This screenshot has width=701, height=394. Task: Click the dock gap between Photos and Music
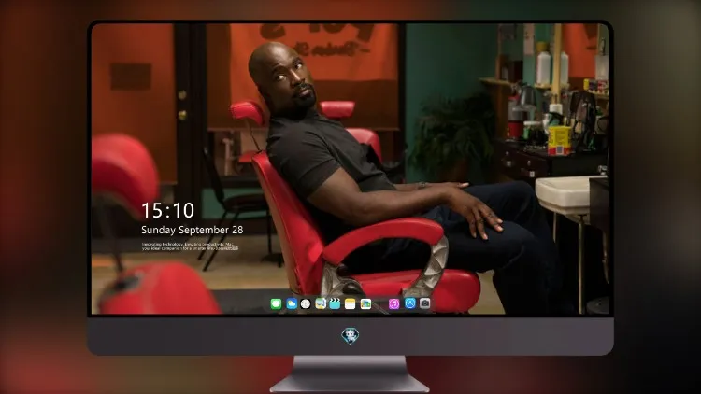click(x=380, y=304)
